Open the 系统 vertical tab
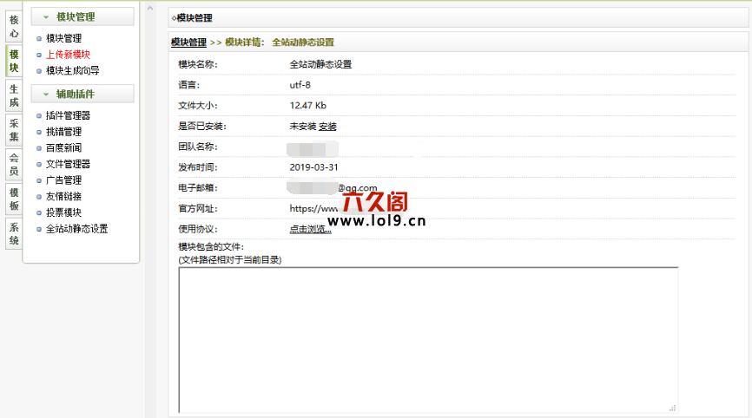The width and height of the screenshot is (752, 418). (13, 233)
